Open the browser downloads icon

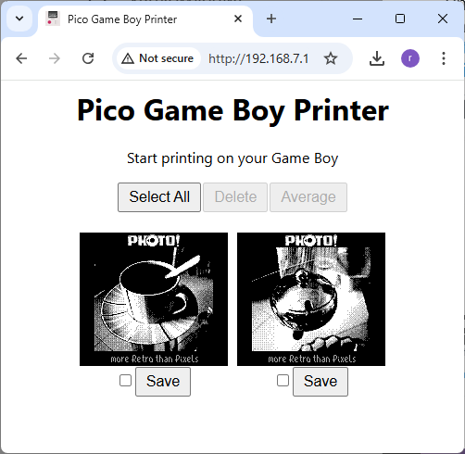pos(377,58)
